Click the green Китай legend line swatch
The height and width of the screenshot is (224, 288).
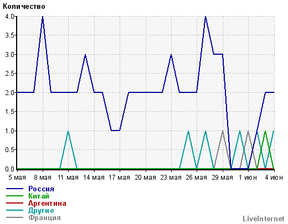coord(14,196)
